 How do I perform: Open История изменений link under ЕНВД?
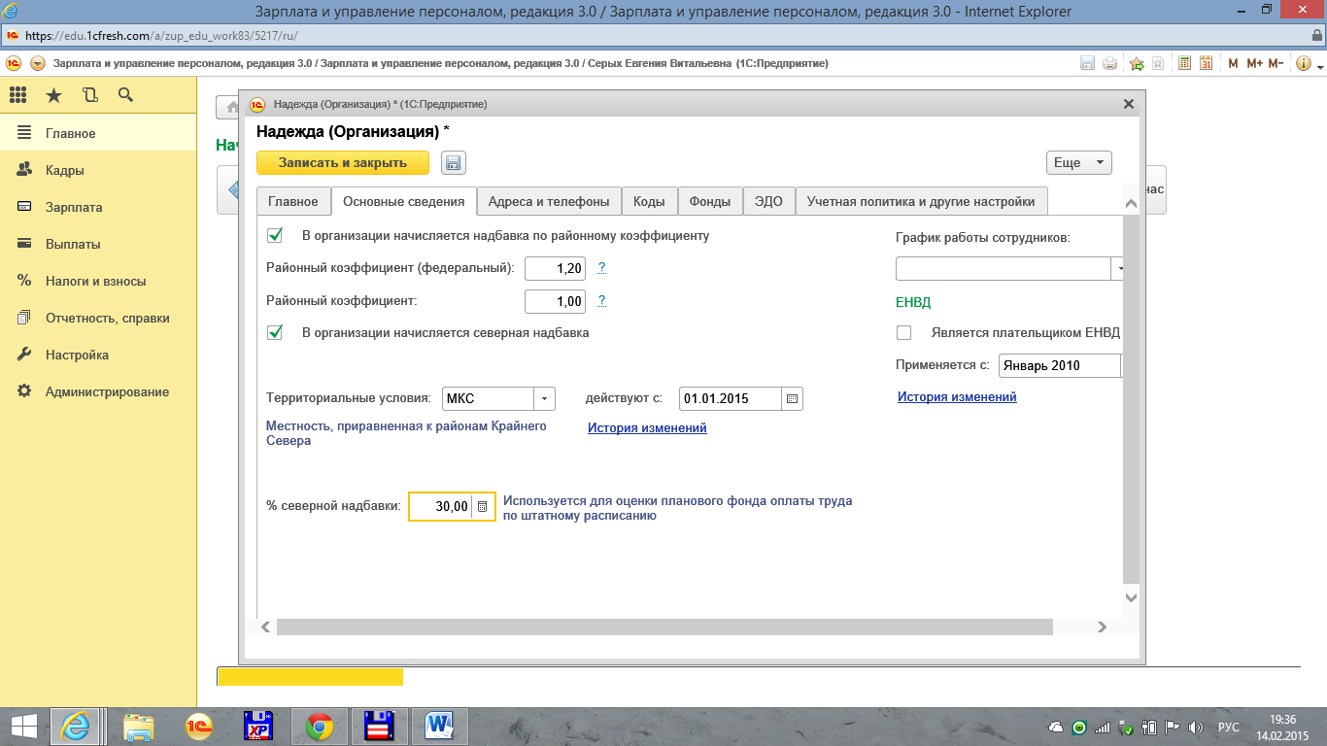point(957,396)
